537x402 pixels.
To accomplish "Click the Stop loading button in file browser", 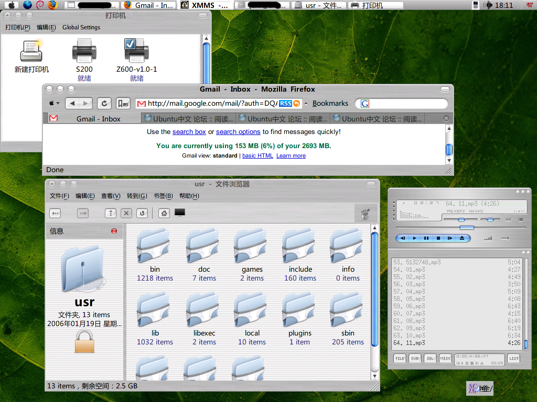I will [126, 214].
